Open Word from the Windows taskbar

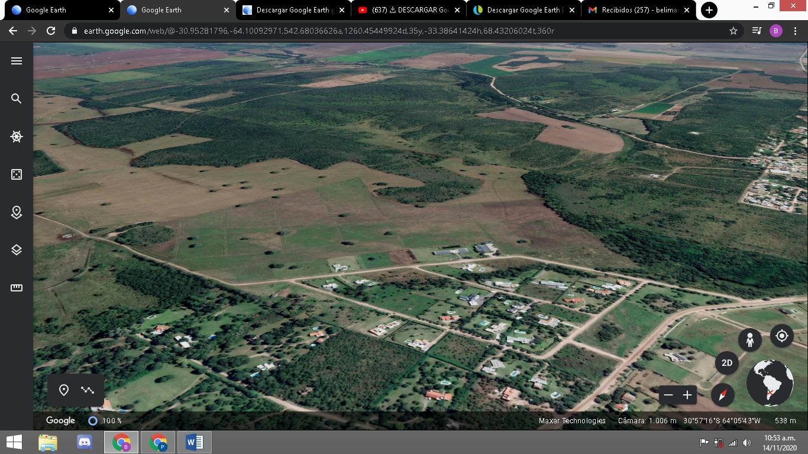[194, 442]
